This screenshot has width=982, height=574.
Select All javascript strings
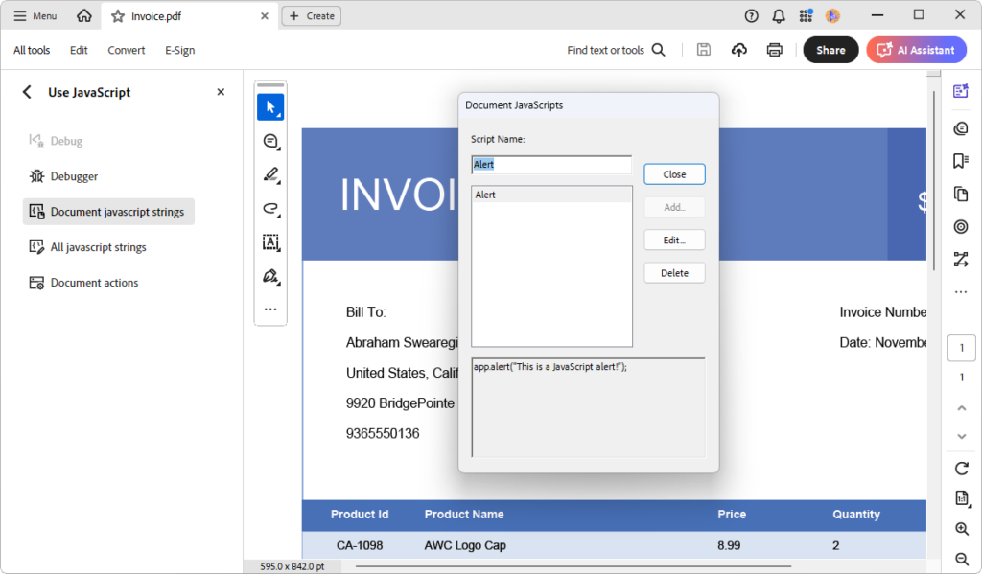87,247
